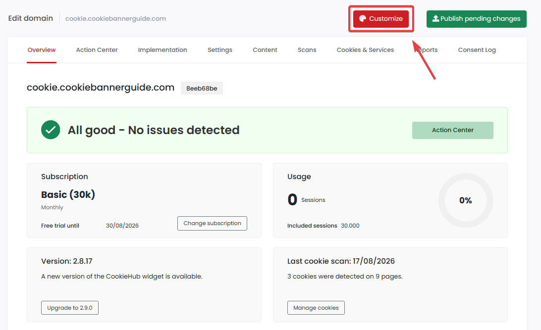Screen dimensions: 541x330
Task: Click the Monthly billing label
Action: pos(52,207)
